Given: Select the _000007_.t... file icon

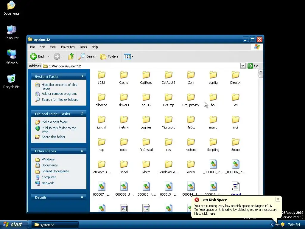Looking at the screenshot, I should point(101,187).
